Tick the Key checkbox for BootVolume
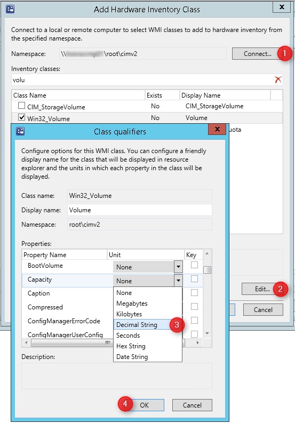The width and height of the screenshot is (295, 423). click(194, 265)
